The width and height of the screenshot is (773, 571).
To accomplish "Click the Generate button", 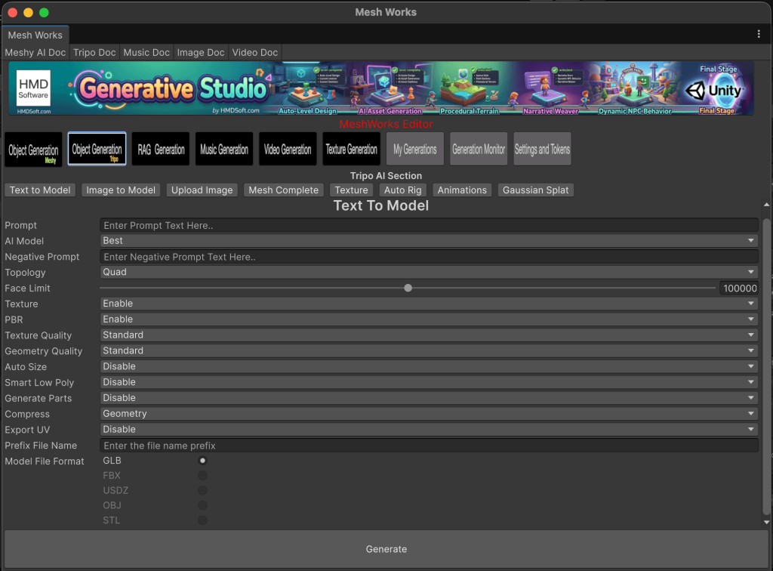I will tap(386, 549).
